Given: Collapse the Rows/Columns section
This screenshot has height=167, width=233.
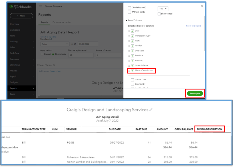Looking at the screenshot, I should [126, 21].
